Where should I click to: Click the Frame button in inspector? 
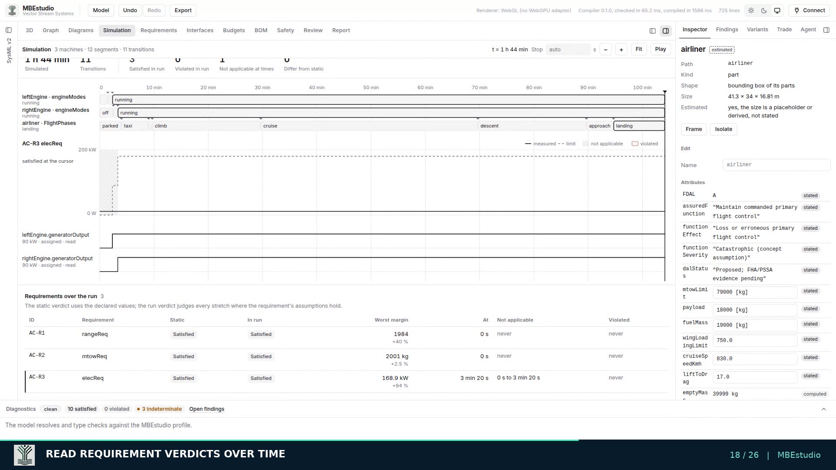[x=694, y=129]
